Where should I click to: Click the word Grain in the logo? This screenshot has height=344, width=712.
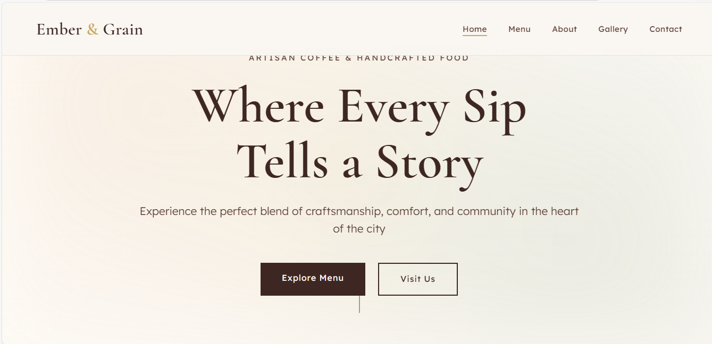tap(122, 29)
